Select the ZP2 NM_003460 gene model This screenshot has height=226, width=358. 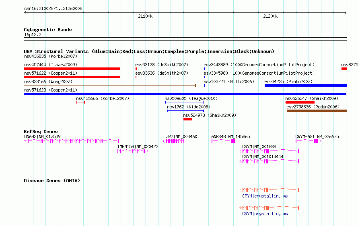pyautogui.click(x=173, y=141)
